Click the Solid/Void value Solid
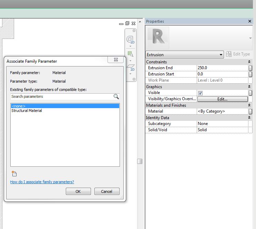The image size is (256, 229). tap(222, 130)
